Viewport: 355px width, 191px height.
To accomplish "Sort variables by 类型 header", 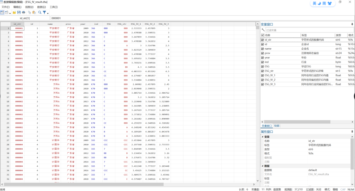I will coord(341,35).
